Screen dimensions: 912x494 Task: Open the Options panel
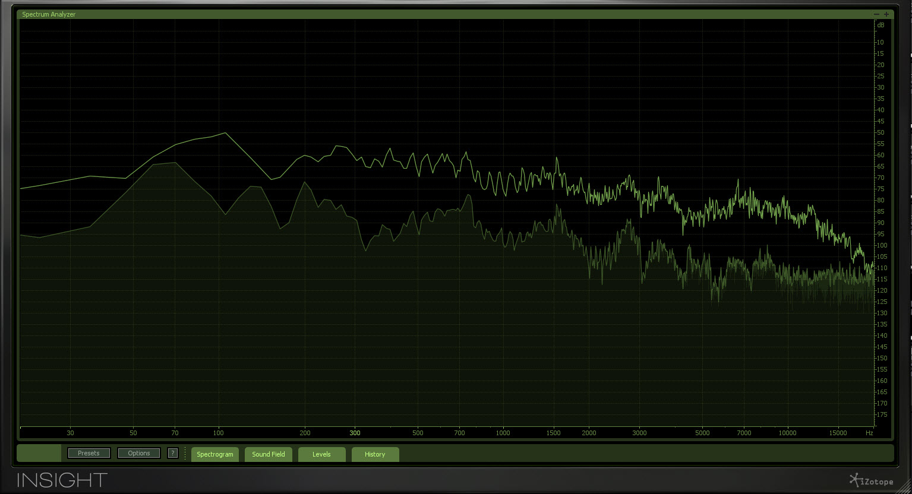138,452
